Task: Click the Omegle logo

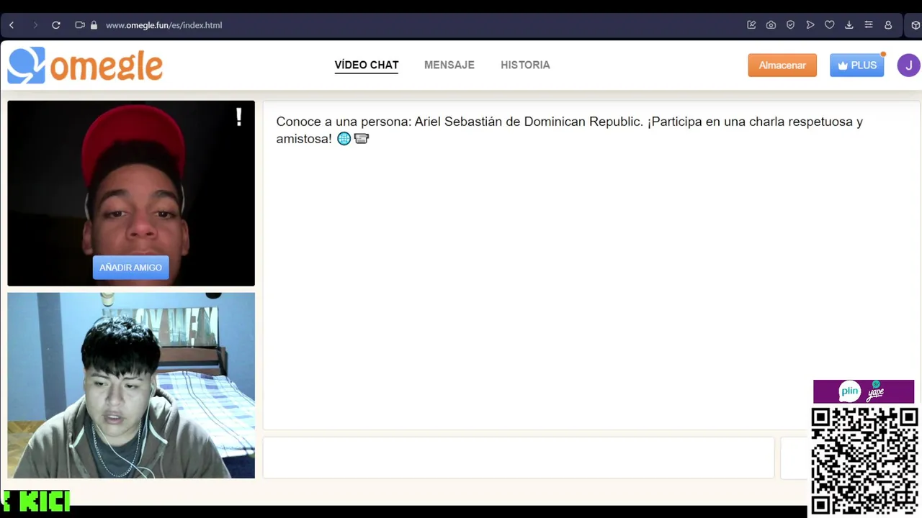Action: (85, 65)
